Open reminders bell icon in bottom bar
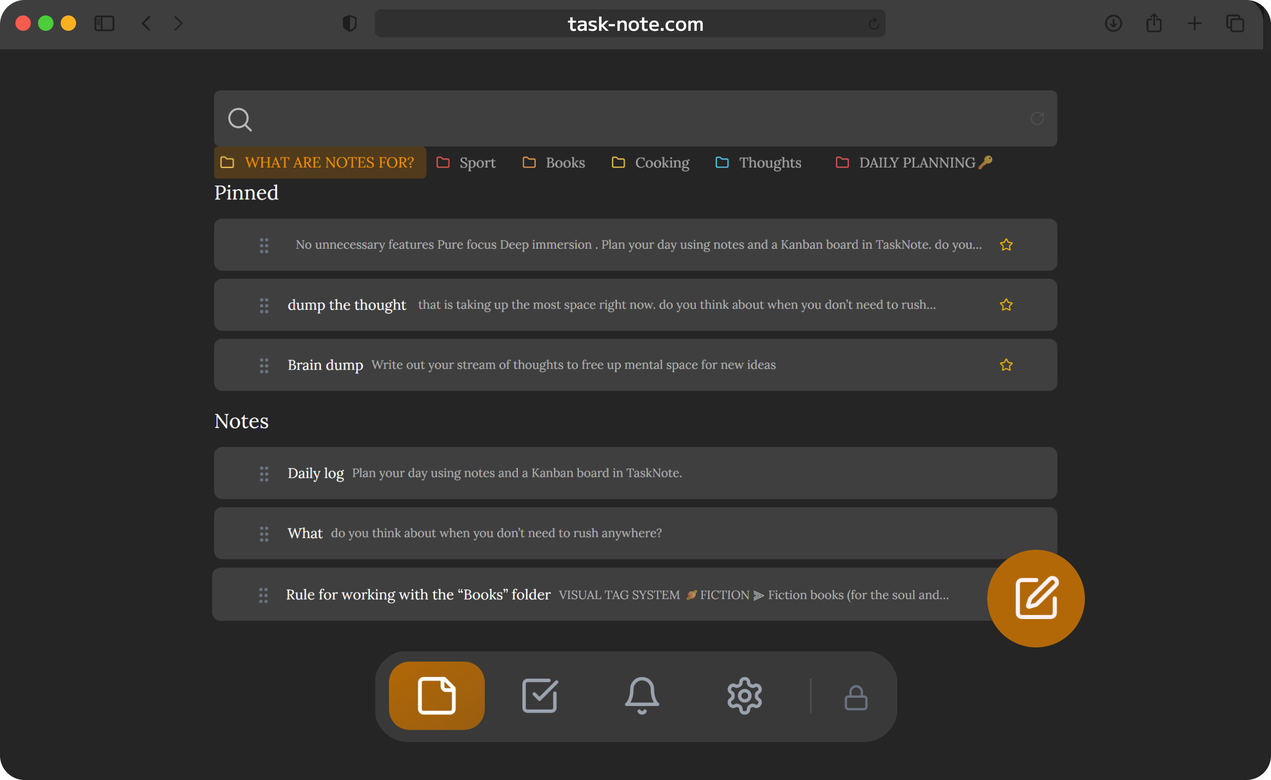 (642, 695)
